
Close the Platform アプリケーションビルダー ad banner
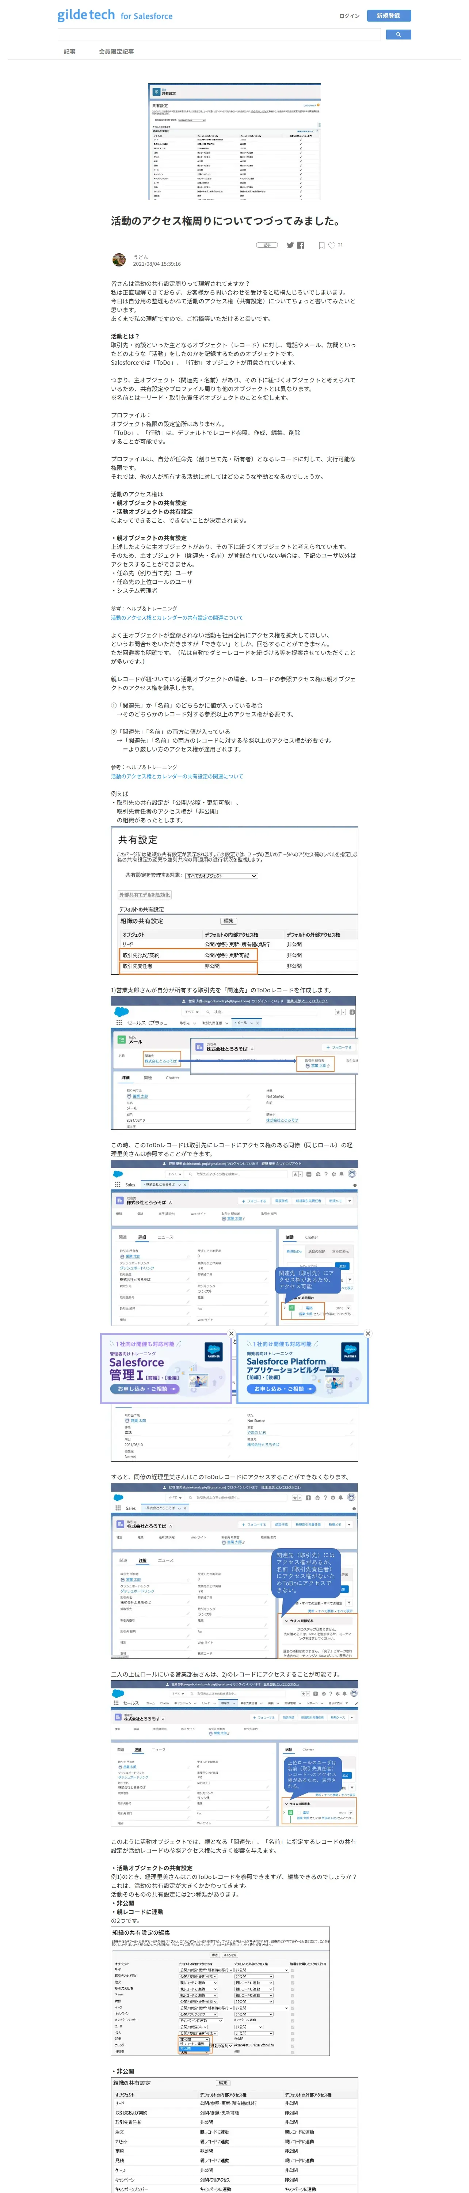point(368,1333)
